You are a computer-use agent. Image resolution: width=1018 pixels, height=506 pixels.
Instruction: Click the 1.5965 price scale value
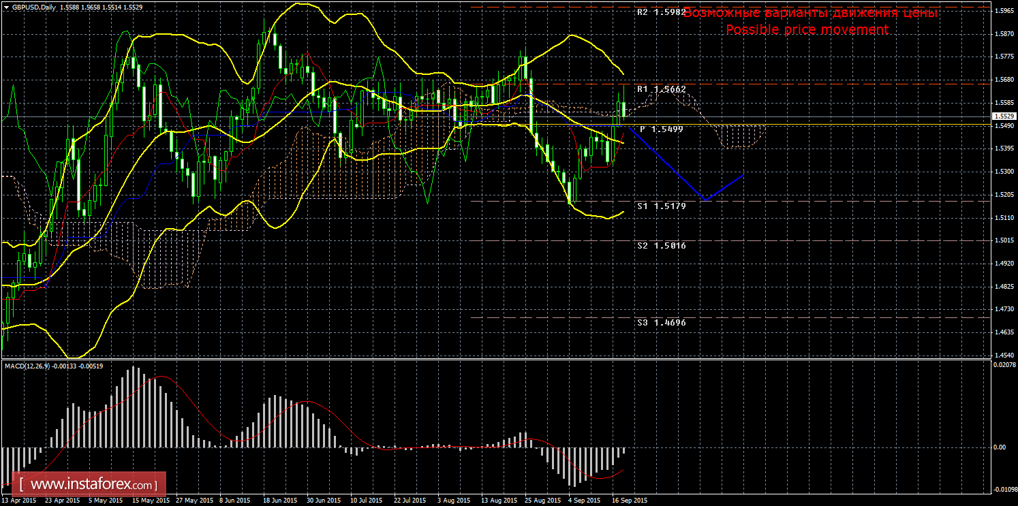[x=1004, y=11]
